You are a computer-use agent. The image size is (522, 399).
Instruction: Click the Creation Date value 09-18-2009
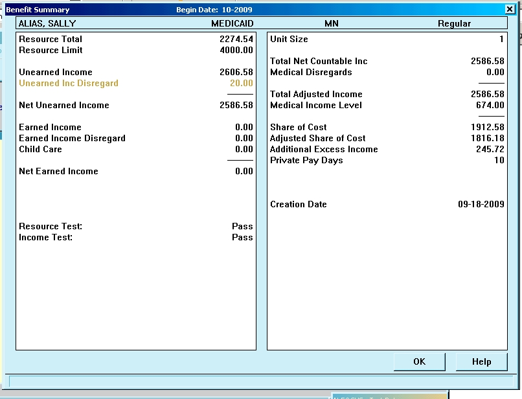coord(481,204)
